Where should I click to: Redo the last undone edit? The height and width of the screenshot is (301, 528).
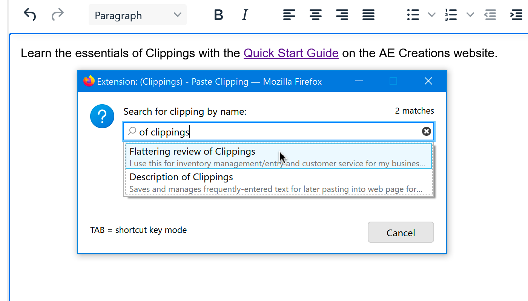57,15
